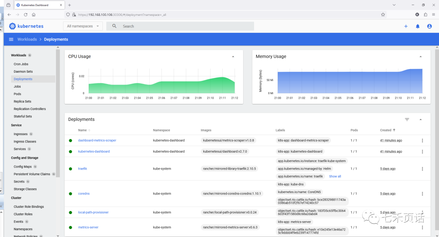
Task: Open the browser application menu
Action: coord(433,15)
